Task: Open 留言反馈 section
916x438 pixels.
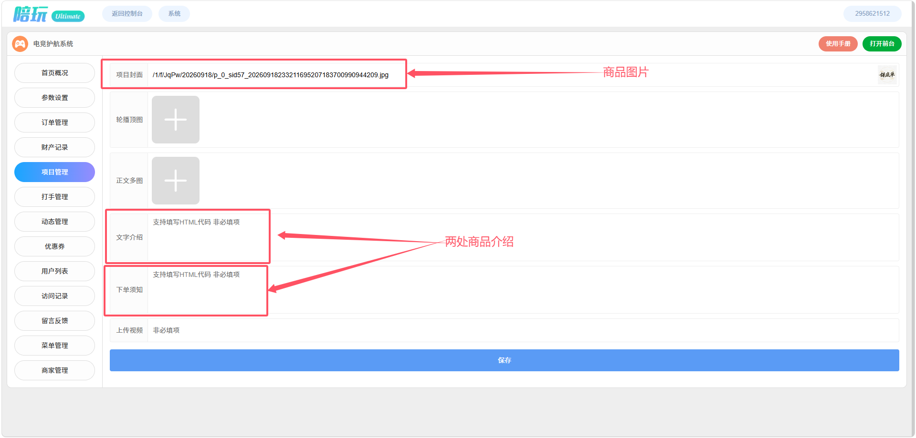Action: 54,321
